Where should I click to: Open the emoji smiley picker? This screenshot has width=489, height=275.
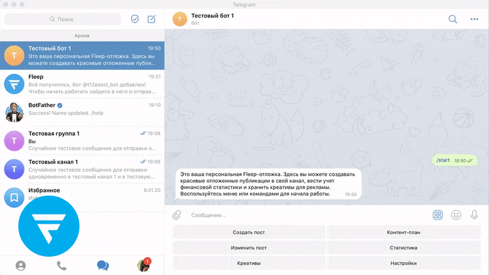click(456, 215)
